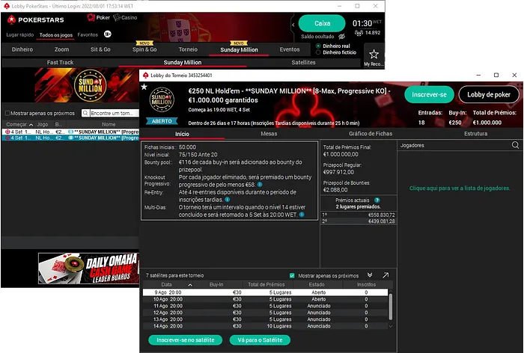524x353 pixels.
Task: Open the info icon beside the Re-Entry description
Action: coord(228,200)
